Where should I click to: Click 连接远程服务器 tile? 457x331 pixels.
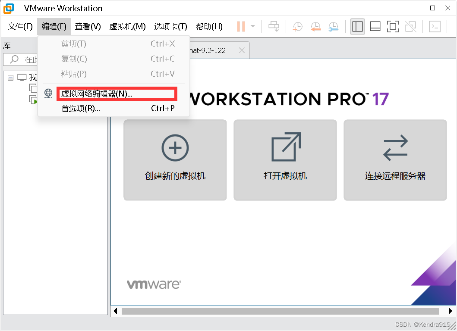395,160
